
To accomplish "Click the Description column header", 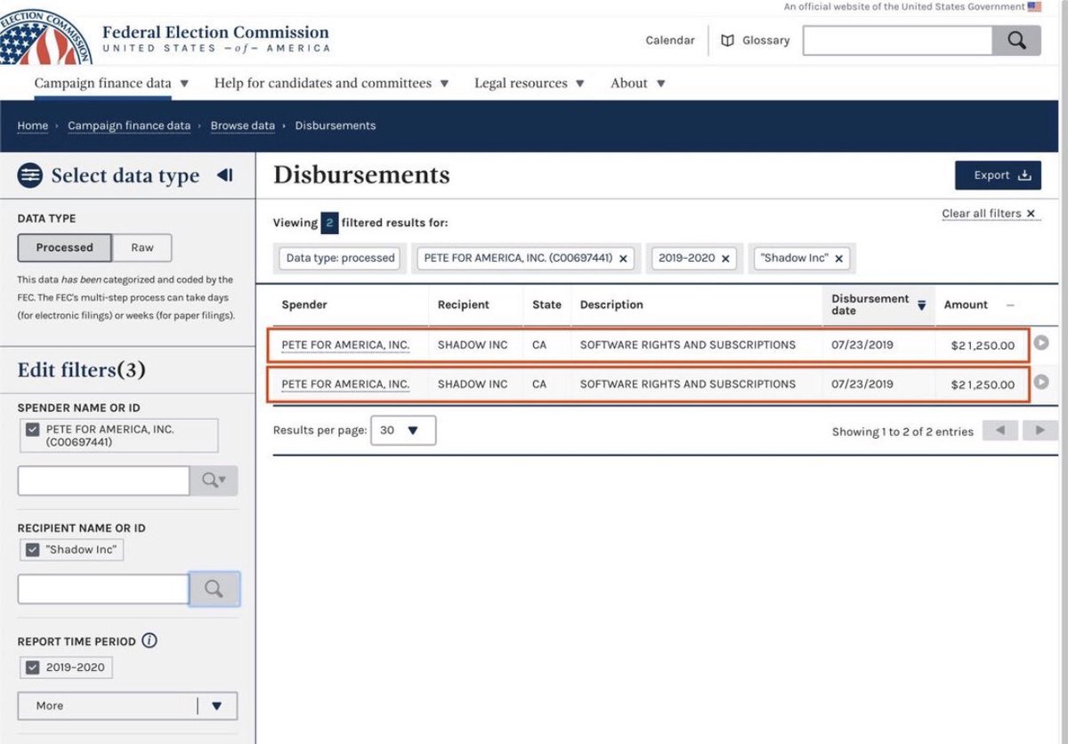I will 611,305.
